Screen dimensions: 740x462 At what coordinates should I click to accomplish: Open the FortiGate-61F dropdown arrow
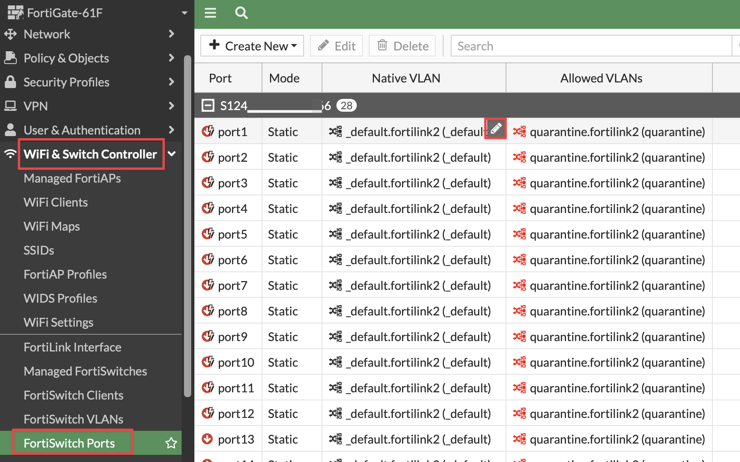tap(184, 13)
